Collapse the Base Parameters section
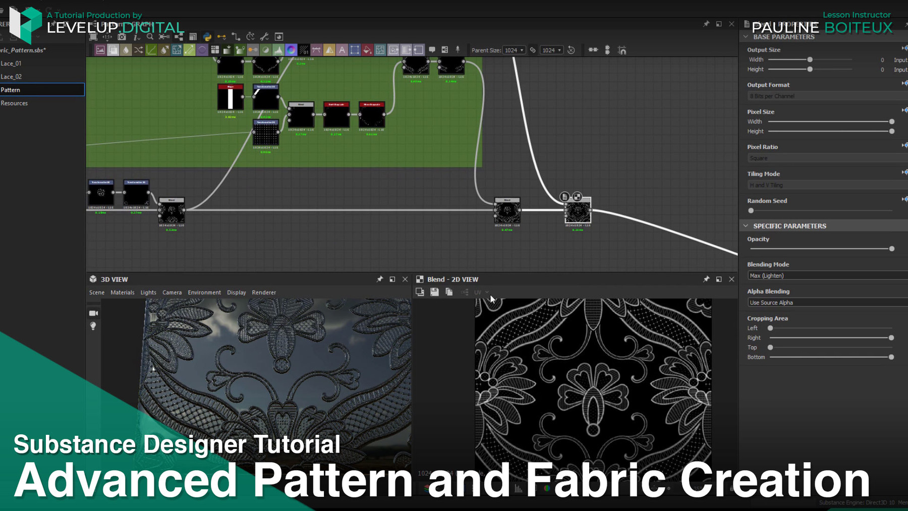The width and height of the screenshot is (908, 511). 746,36
